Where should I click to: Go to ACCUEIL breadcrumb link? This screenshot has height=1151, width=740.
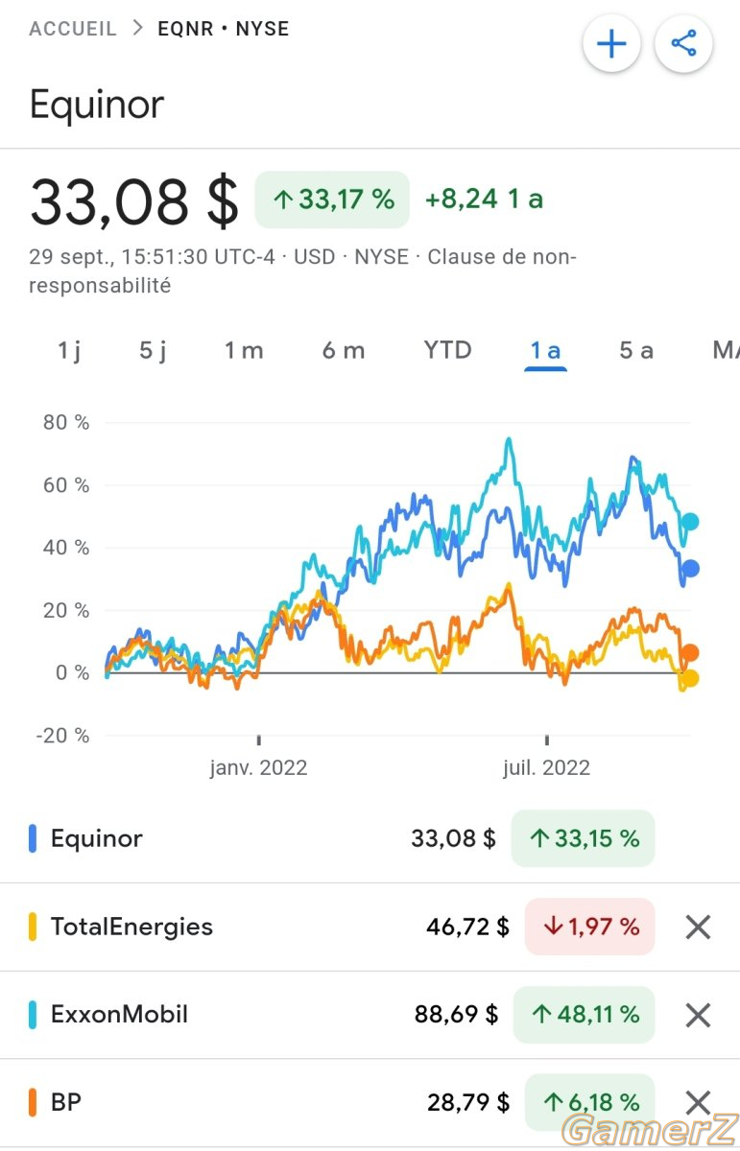(73, 29)
